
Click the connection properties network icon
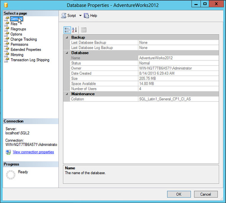coord(8,152)
